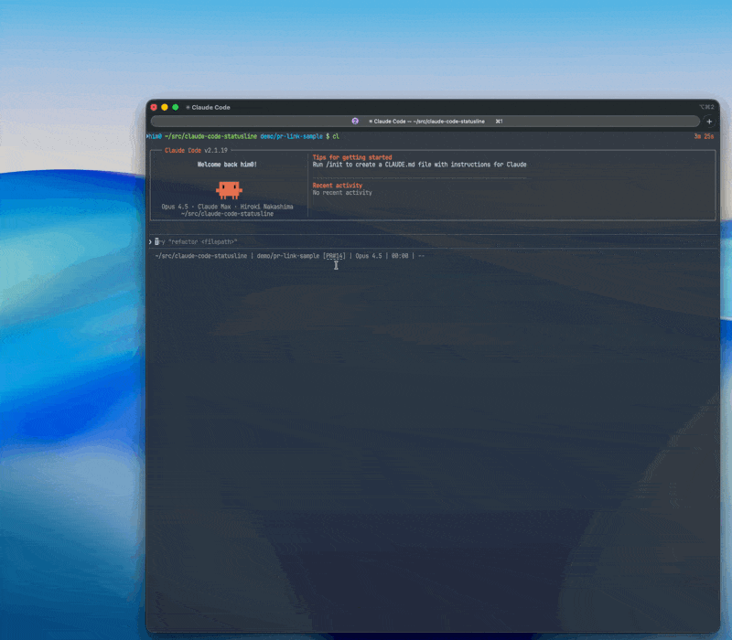Focus the Try "refactor <filepath>" prompt input
This screenshot has width=732, height=640.
[x=433, y=241]
